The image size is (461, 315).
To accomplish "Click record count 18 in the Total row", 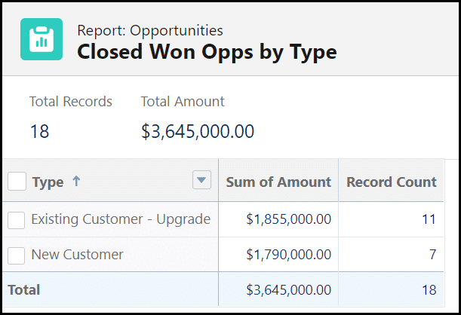I will [428, 289].
